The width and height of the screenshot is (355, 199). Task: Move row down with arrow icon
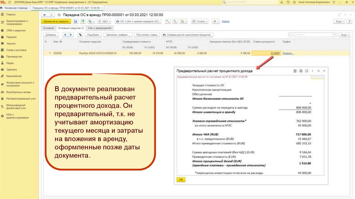(x=71, y=35)
